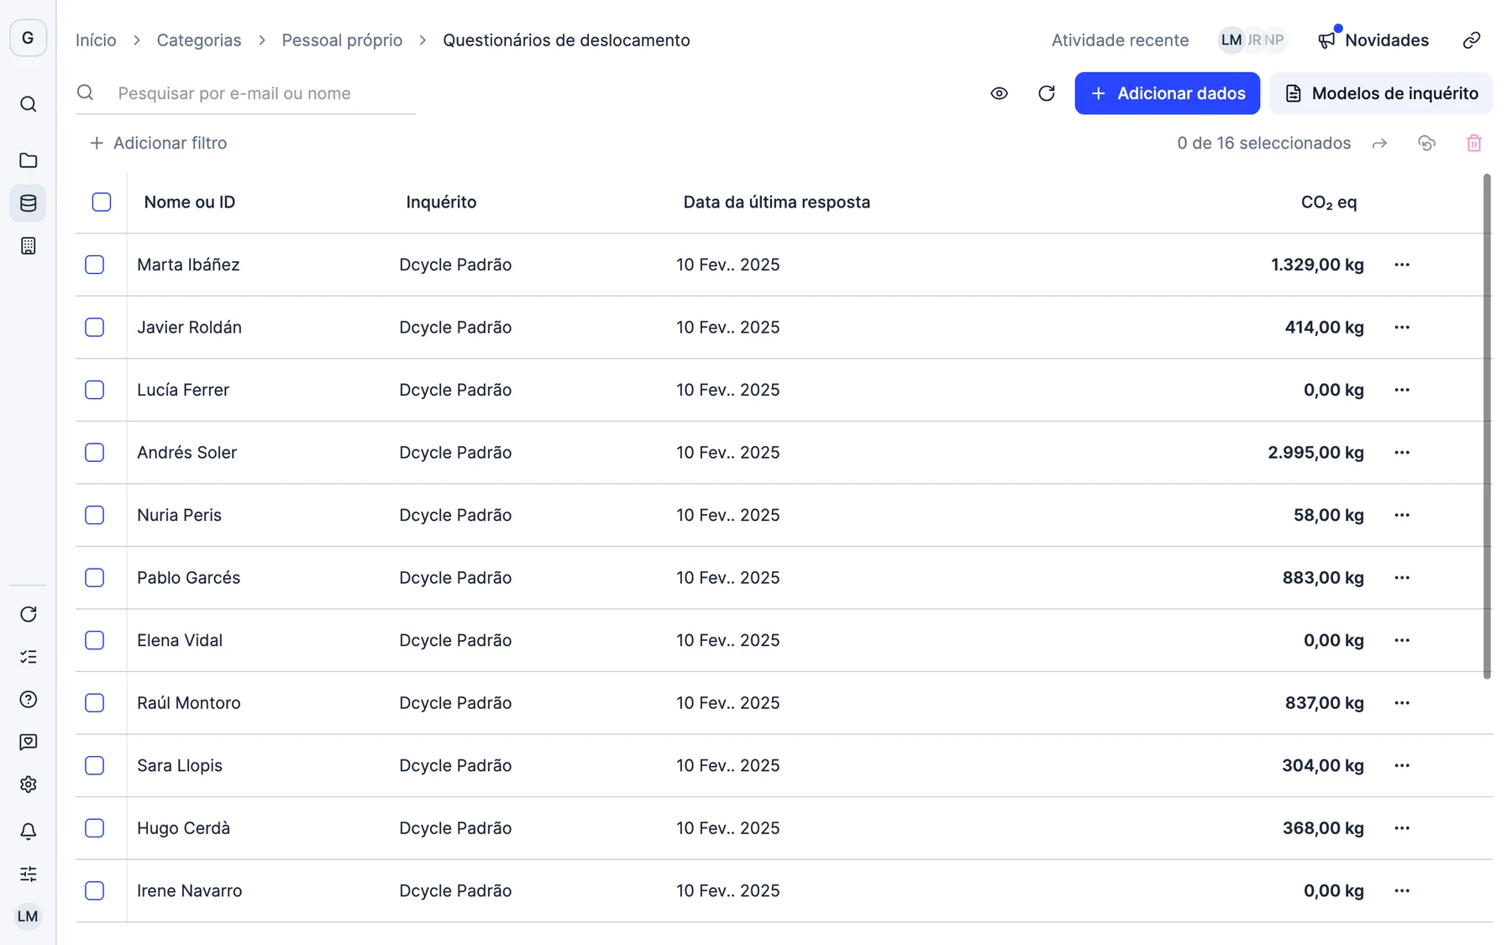Image resolution: width=1512 pixels, height=945 pixels.
Task: Open Novidades announcements
Action: (x=1373, y=40)
